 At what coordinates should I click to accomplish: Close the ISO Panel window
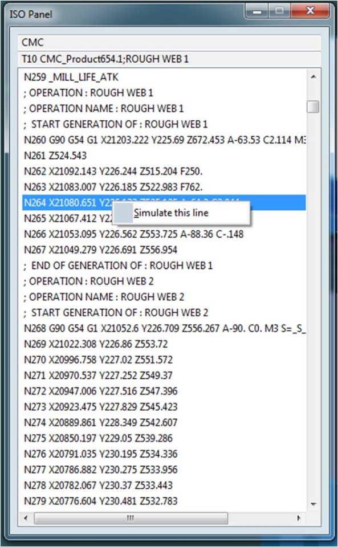pos(310,11)
